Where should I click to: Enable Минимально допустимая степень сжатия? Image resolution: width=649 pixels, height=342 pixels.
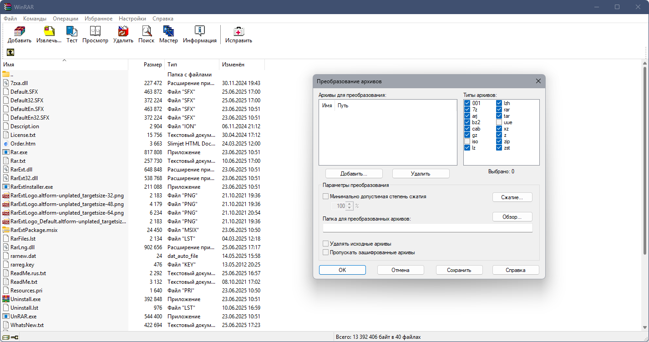pos(325,196)
